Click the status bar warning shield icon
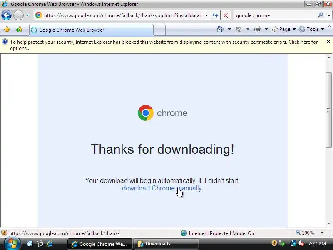333x250 pixels. coord(4,233)
